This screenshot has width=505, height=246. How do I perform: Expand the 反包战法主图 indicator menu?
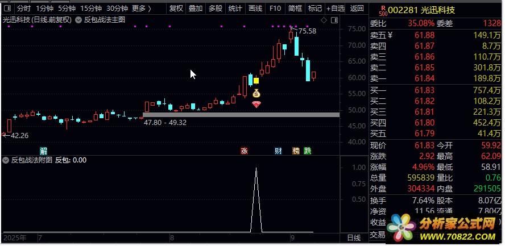coord(78,20)
